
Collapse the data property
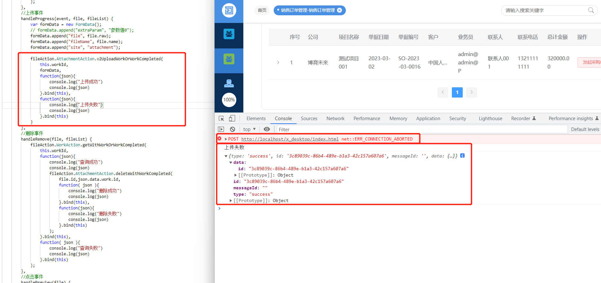pos(231,163)
